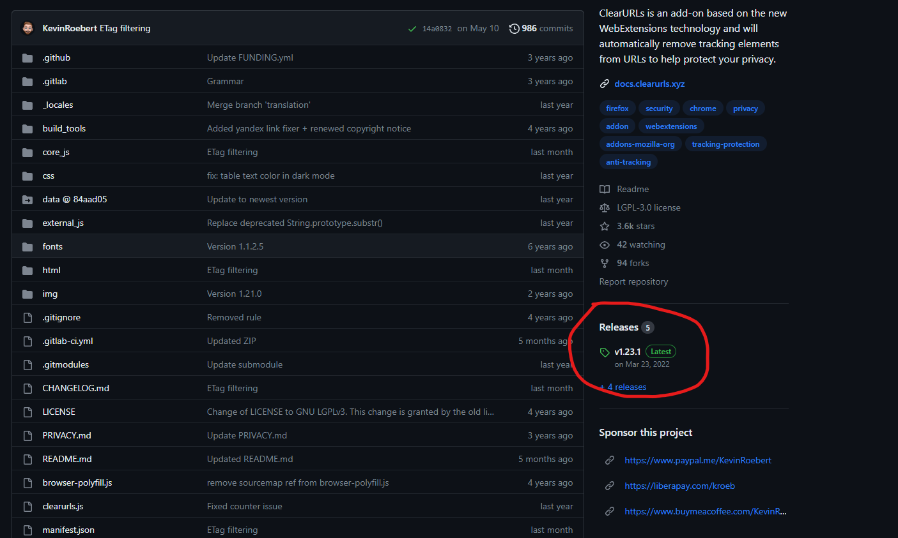Click the star icon beside 3.6k stars
This screenshot has width=898, height=538.
point(605,227)
